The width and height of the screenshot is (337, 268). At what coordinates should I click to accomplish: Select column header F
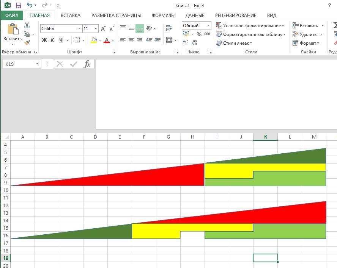point(144,137)
